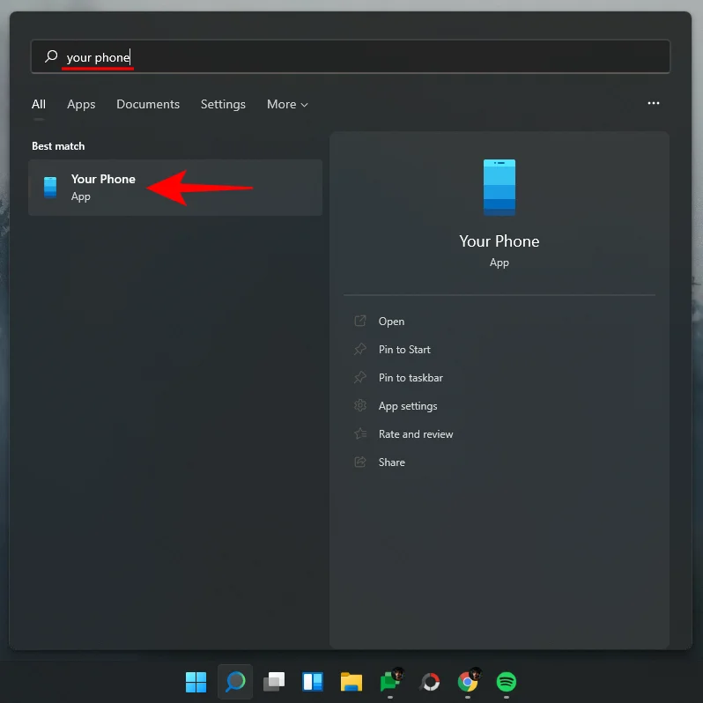Open the circular ring app icon on taskbar
This screenshot has height=703, width=703.
pos(431,682)
